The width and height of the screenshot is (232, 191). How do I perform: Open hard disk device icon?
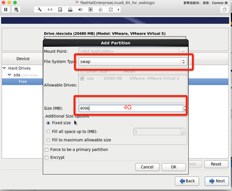pyautogui.click(x=60, y=10)
